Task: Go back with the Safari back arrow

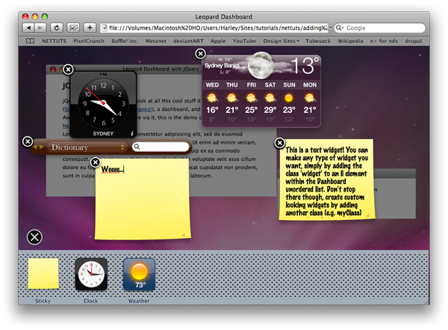Action: pyautogui.click(x=28, y=28)
